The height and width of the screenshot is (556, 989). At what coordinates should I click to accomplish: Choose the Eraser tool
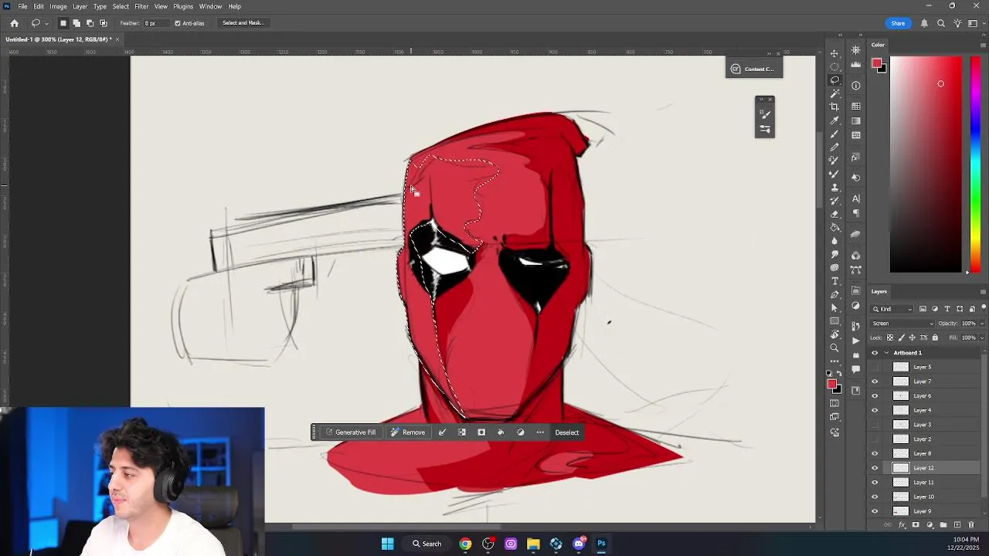point(834,214)
